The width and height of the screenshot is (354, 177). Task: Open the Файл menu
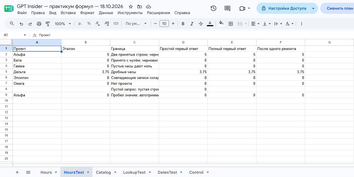[x=22, y=13]
